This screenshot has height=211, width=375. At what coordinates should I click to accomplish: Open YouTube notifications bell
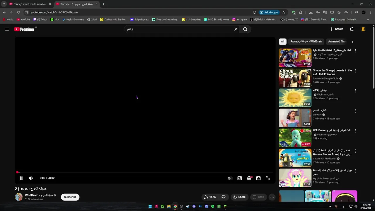352,29
